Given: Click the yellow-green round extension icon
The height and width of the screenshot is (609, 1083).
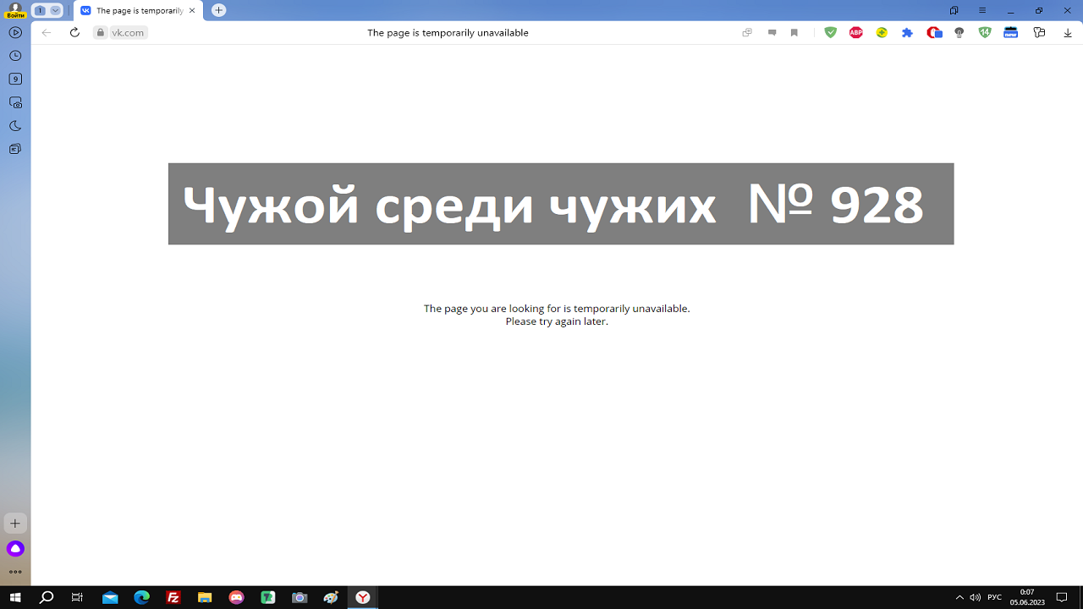Looking at the screenshot, I should [882, 32].
